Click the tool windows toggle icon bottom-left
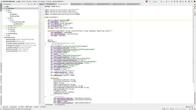 click(1, 109)
